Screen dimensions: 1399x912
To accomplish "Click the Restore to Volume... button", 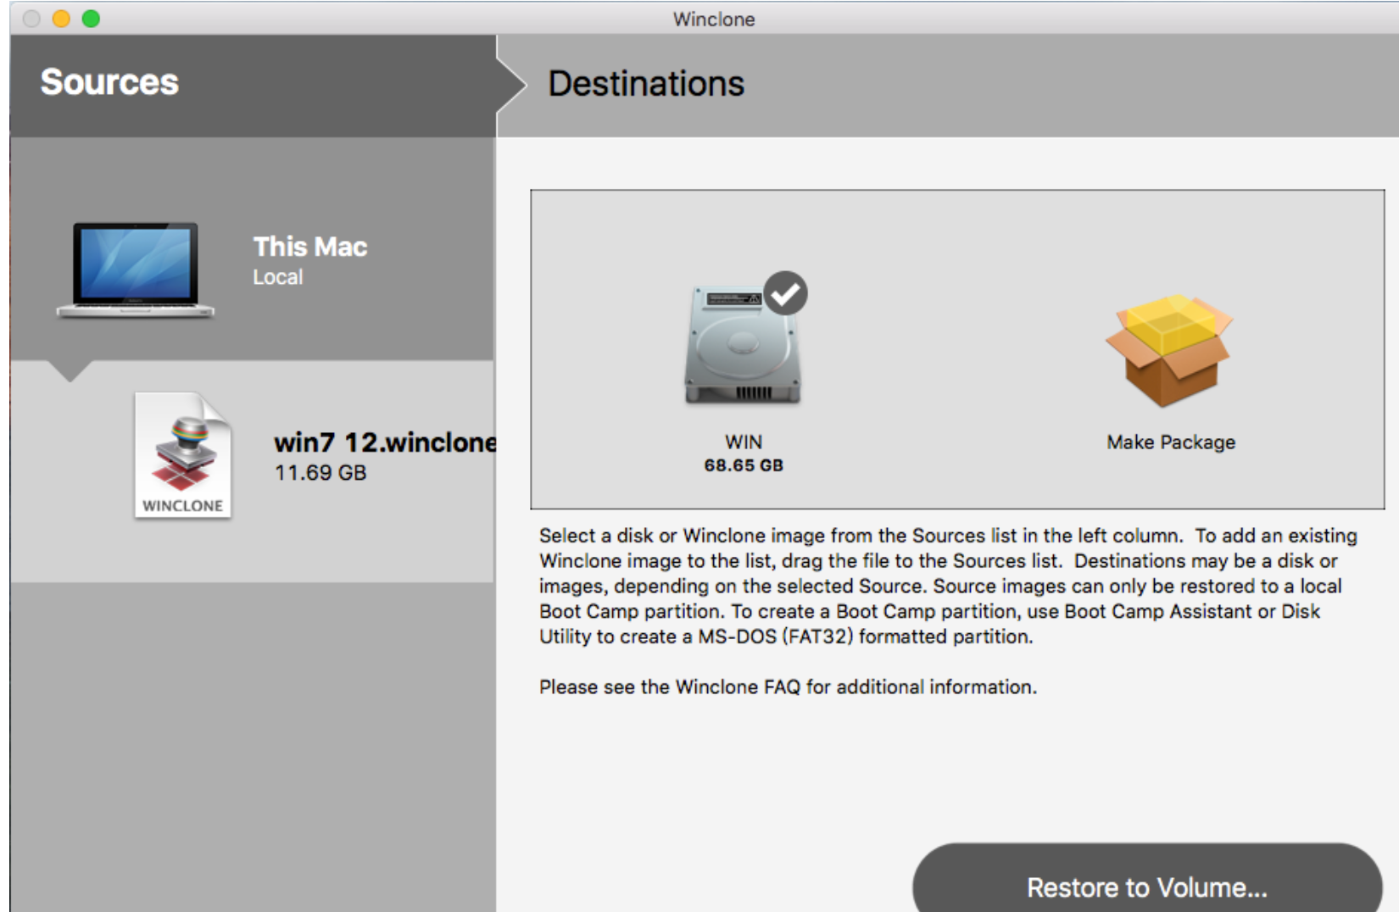I will pyautogui.click(x=1147, y=879).
